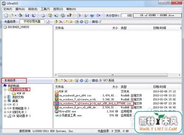This screenshot has height=135, width=184.
Task: Click the Save As icon
Action: click(33, 15)
